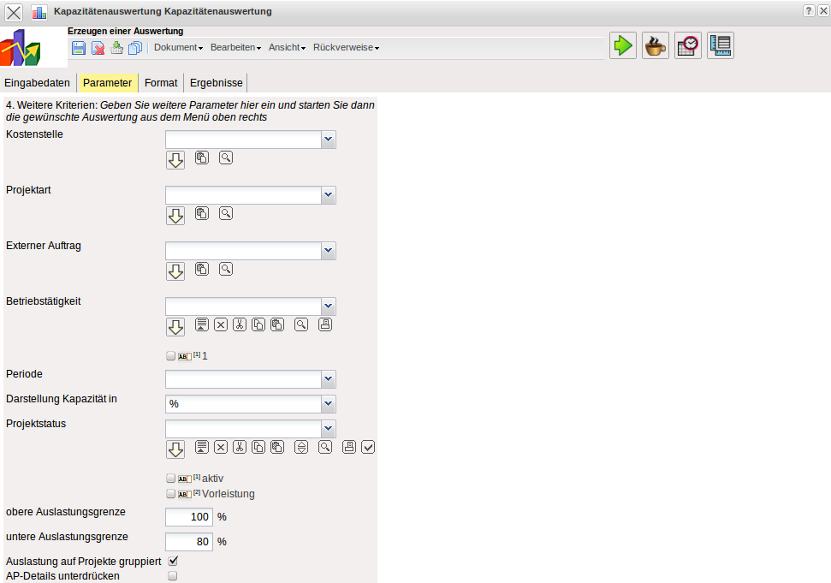Image resolution: width=831 pixels, height=583 pixels.
Task: Click the up/down sort icon under Projektstatus
Action: tap(301, 447)
